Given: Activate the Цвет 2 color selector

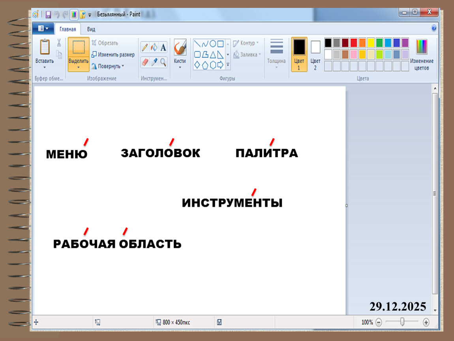Looking at the screenshot, I should [315, 54].
